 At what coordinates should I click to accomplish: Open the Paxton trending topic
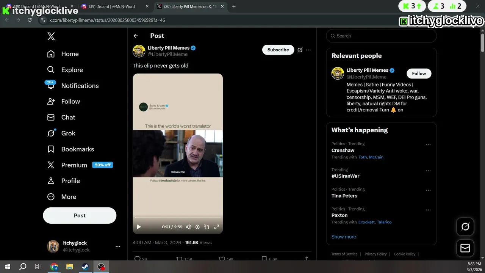[x=339, y=215]
